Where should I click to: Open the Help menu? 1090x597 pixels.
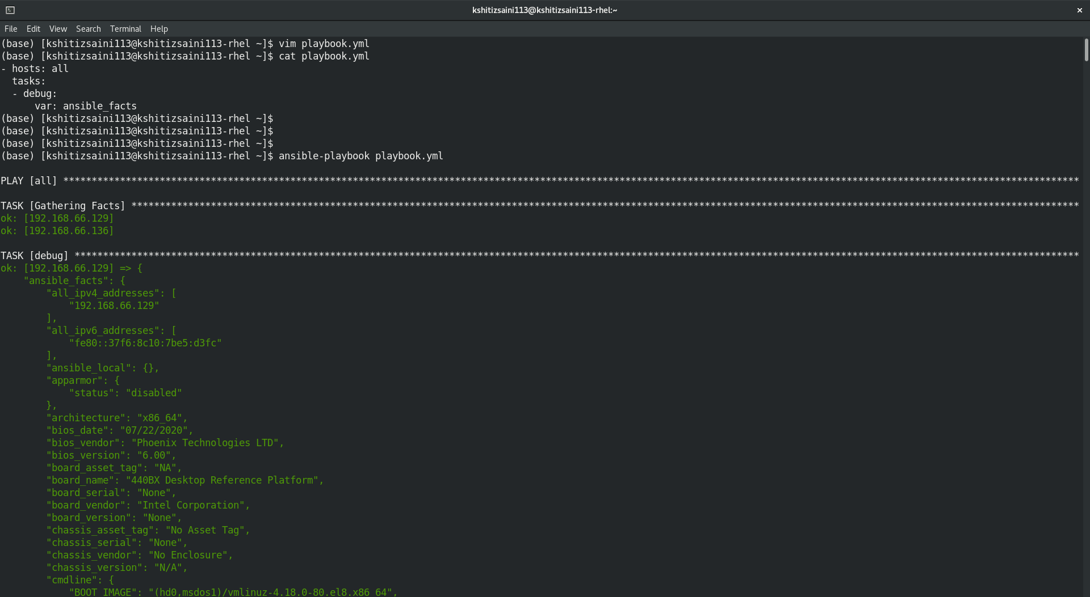point(159,29)
